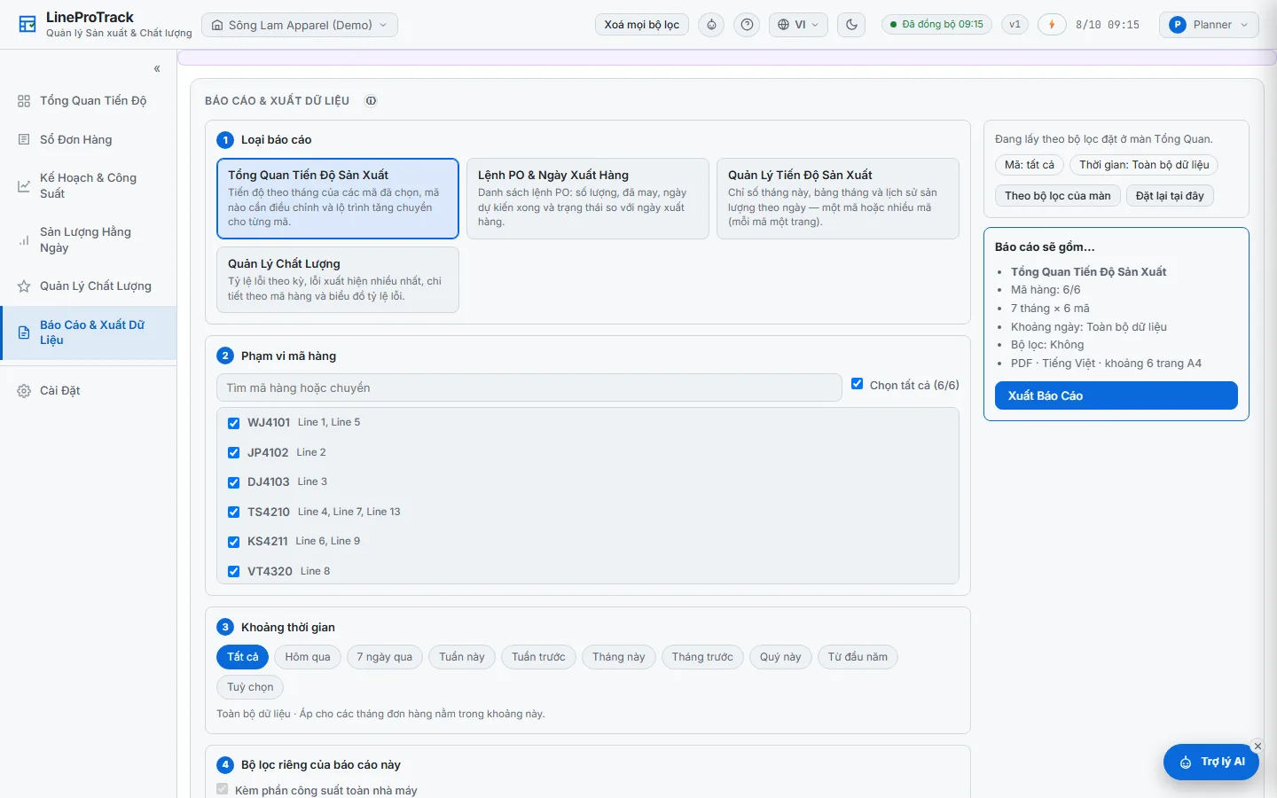Click the robot assistant icon in the top bar
This screenshot has width=1277, height=798.
tap(711, 25)
